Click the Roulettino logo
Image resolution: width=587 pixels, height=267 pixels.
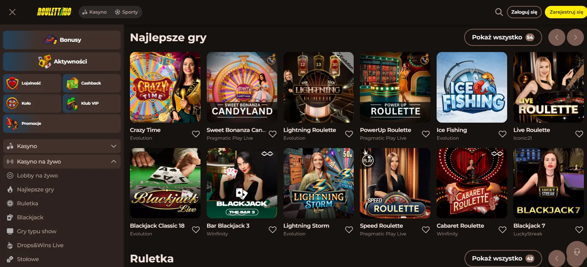[x=54, y=12]
